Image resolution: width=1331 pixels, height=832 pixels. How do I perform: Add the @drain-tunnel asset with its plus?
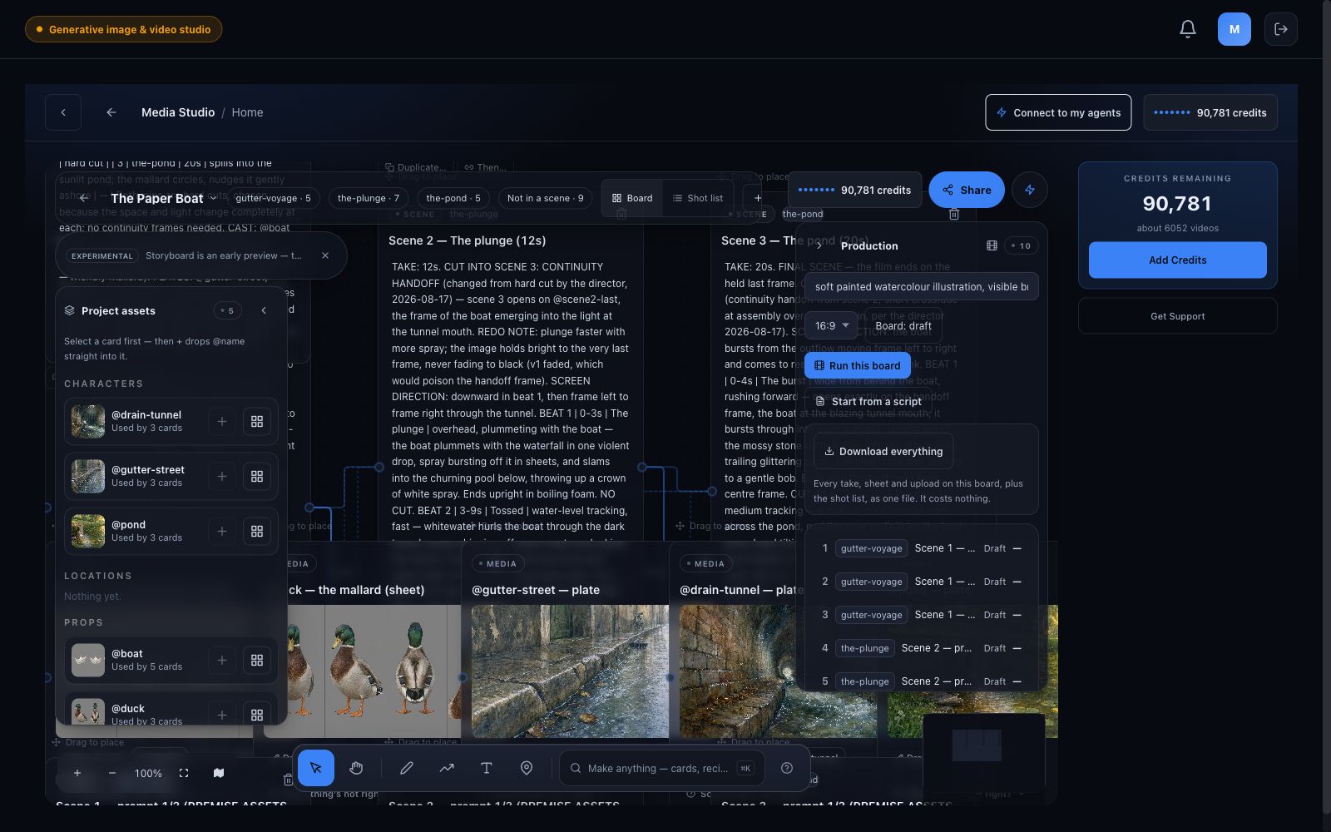tap(222, 422)
